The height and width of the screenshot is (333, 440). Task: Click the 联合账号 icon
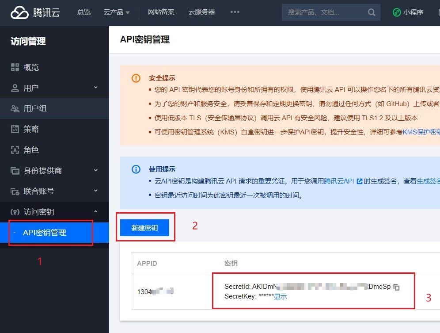pos(15,191)
